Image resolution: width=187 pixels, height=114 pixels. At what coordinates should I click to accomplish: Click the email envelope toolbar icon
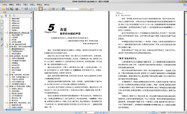point(21,9)
